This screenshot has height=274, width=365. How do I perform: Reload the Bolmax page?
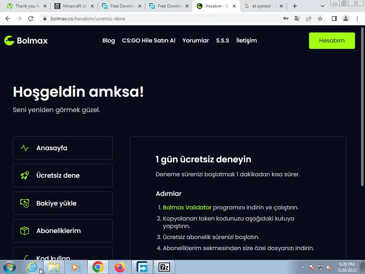click(x=31, y=19)
